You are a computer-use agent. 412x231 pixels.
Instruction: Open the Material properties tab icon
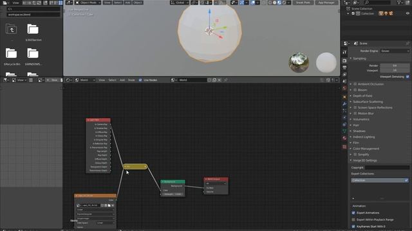[344, 138]
